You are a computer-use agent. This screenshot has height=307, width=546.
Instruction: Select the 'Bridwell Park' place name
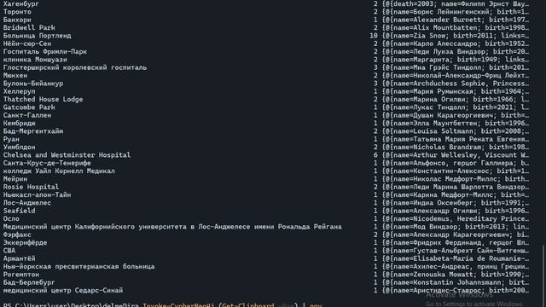(29, 28)
